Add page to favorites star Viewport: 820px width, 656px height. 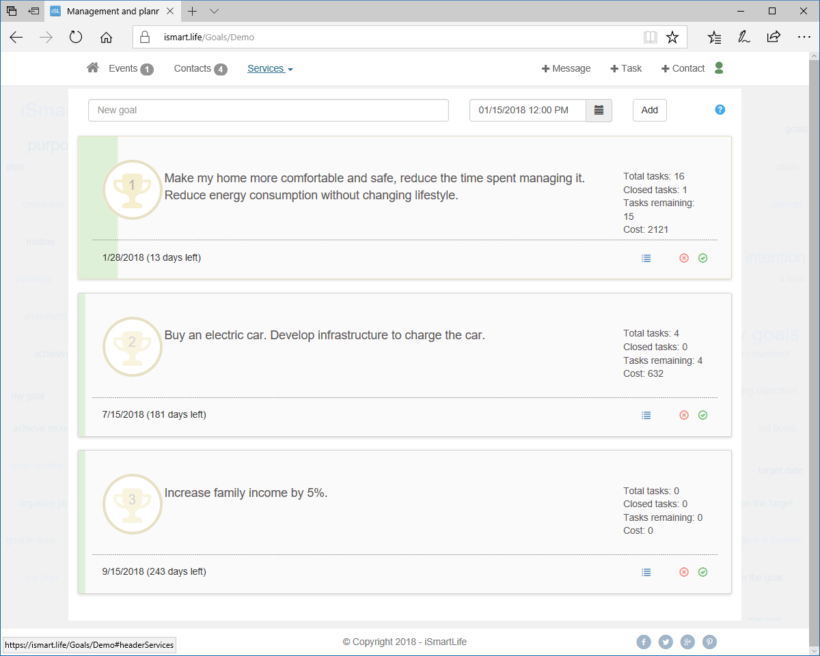pyautogui.click(x=672, y=38)
